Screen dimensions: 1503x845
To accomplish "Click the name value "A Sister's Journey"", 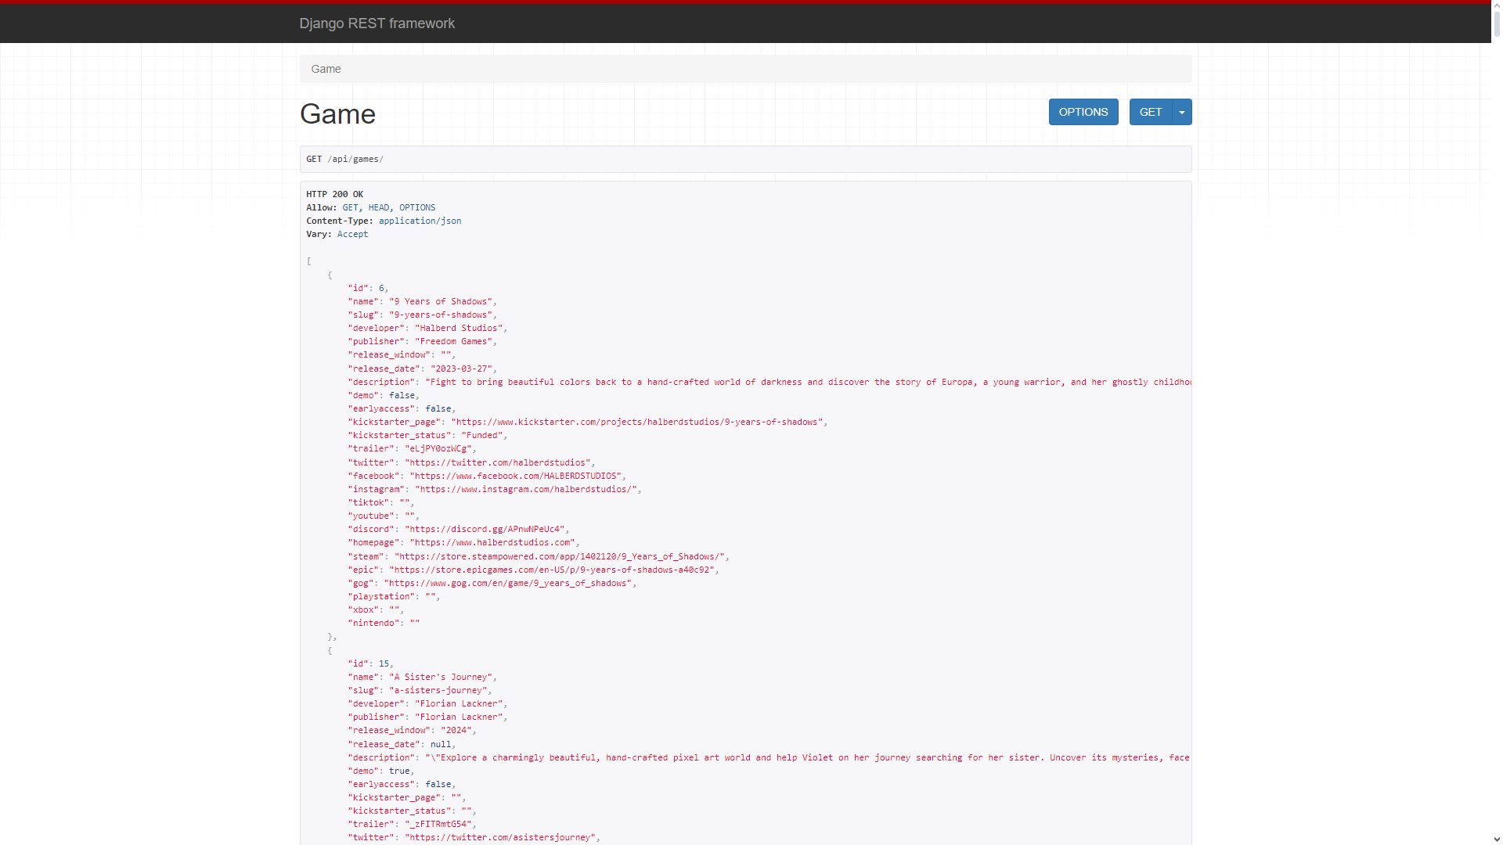I will pyautogui.click(x=441, y=677).
